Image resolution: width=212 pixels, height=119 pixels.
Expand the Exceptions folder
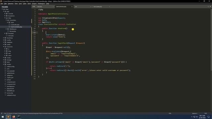(5, 16)
